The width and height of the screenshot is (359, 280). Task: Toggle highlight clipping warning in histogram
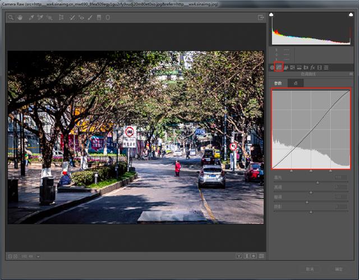350,15
